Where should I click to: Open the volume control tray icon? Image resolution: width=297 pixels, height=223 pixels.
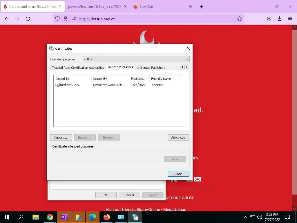tap(260, 217)
